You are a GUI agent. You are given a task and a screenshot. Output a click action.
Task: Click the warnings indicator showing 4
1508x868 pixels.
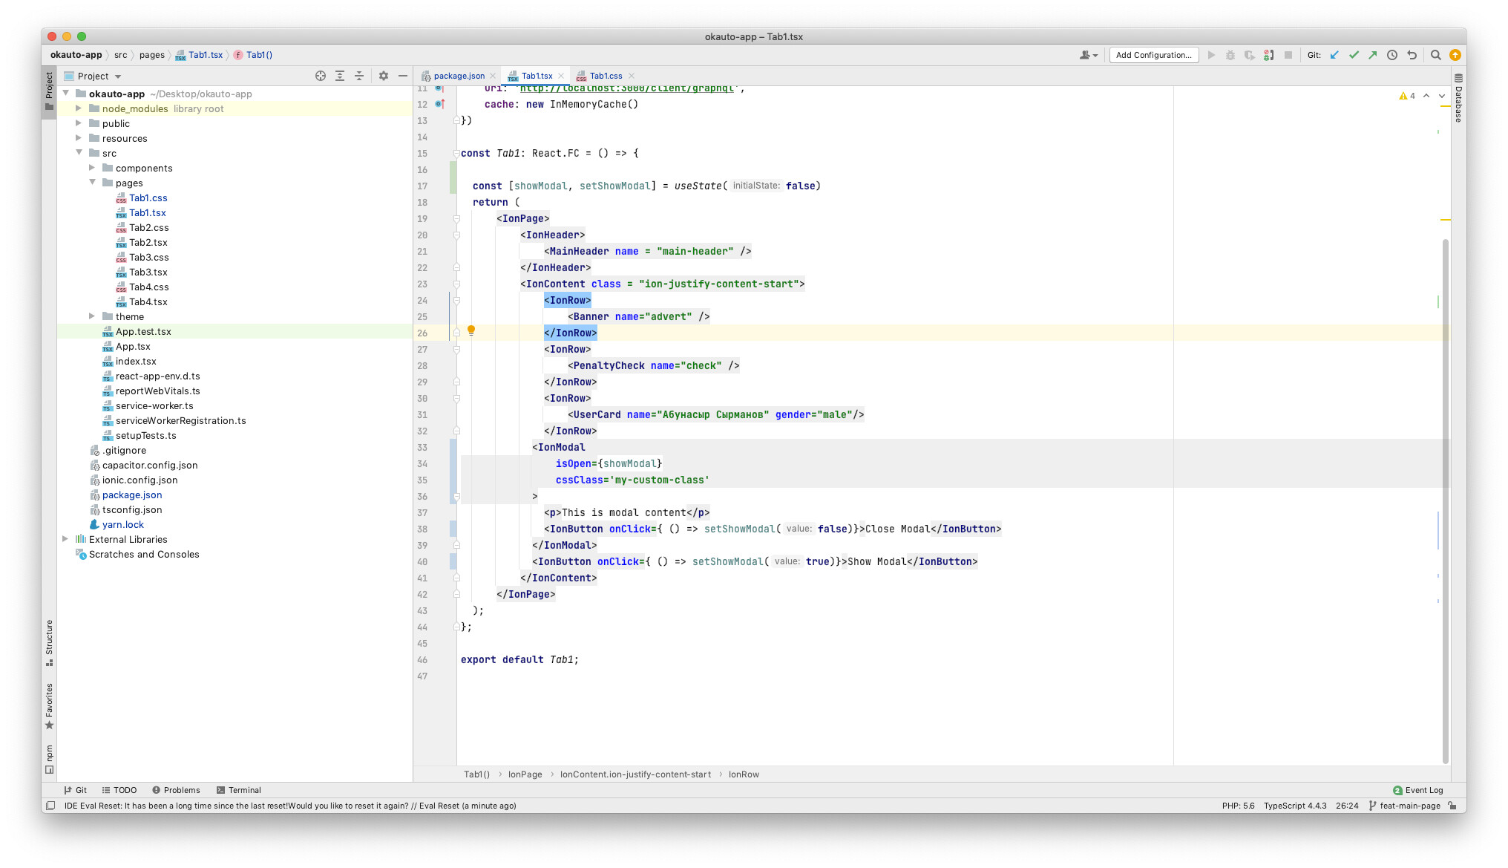1407,96
